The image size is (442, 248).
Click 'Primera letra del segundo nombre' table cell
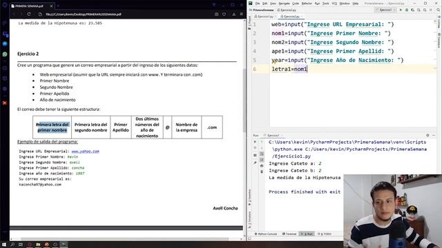90,127
